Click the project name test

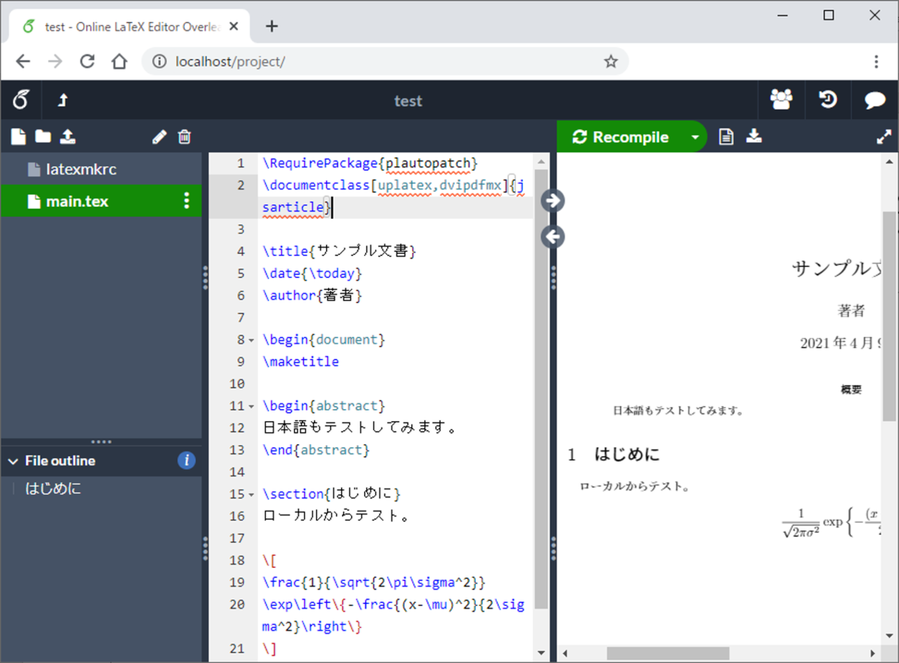(408, 100)
